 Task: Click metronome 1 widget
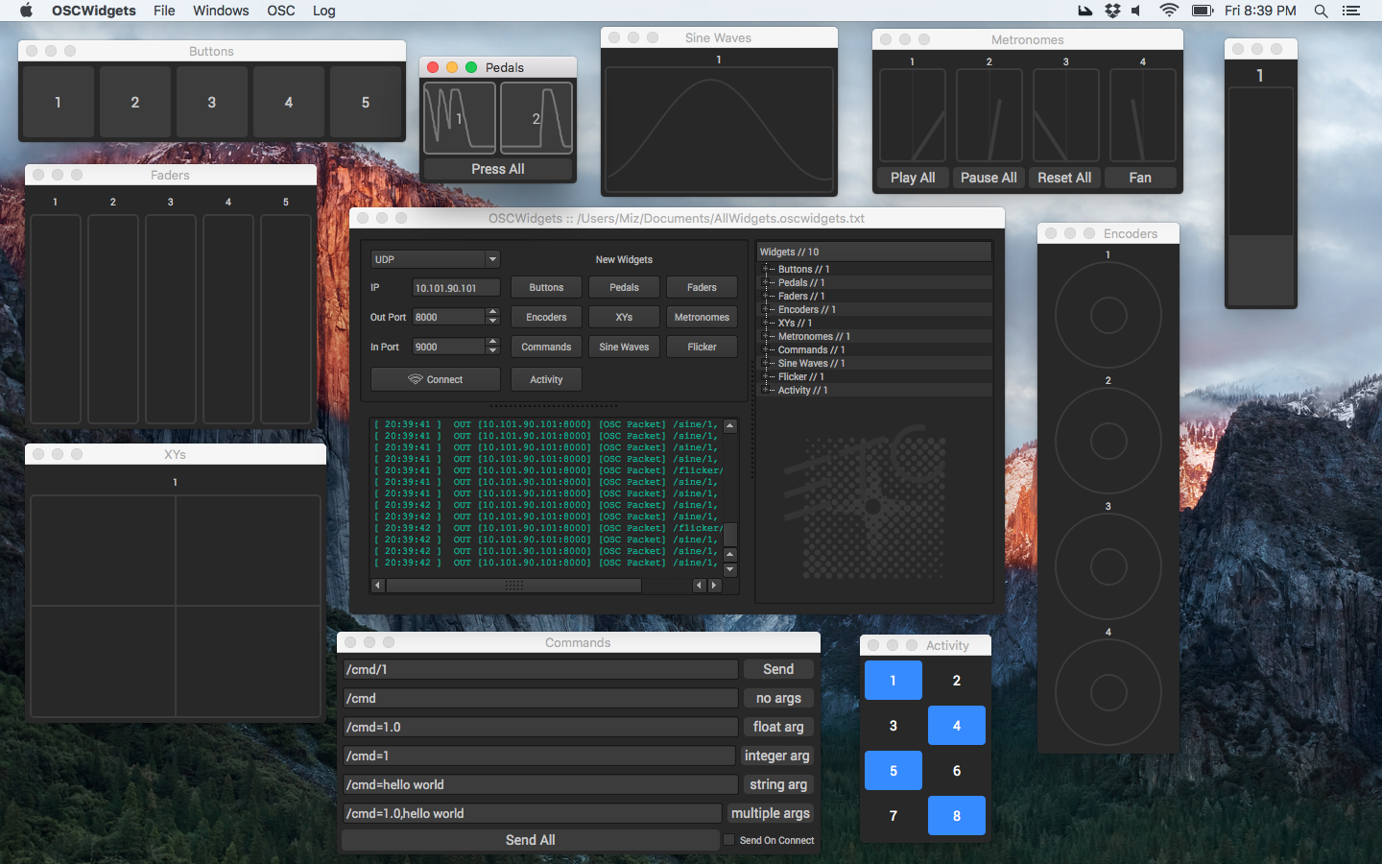click(913, 115)
